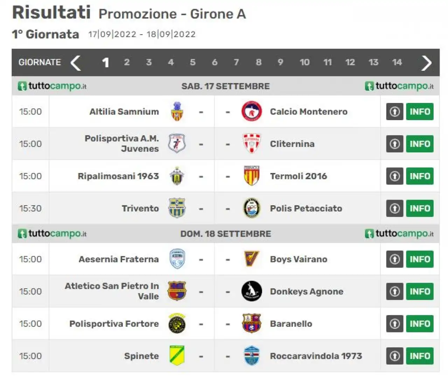Click the Polisportiva Fortore round badge
Viewport: 448px width, 381px height.
[x=177, y=324]
